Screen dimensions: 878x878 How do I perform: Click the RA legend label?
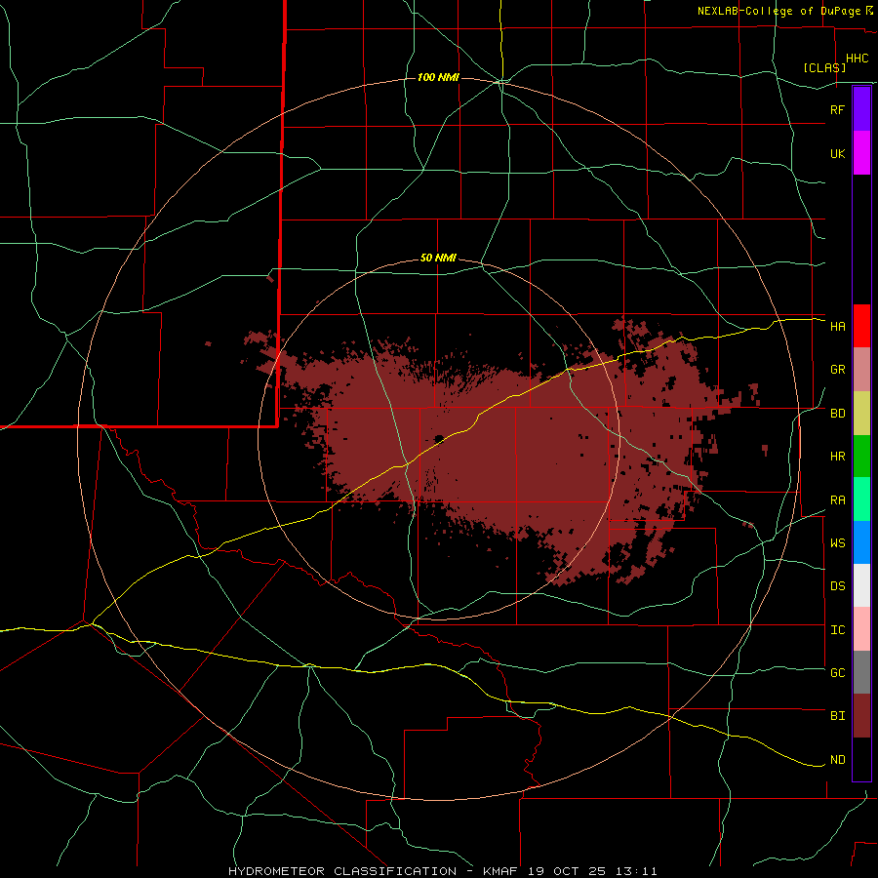coord(837,500)
